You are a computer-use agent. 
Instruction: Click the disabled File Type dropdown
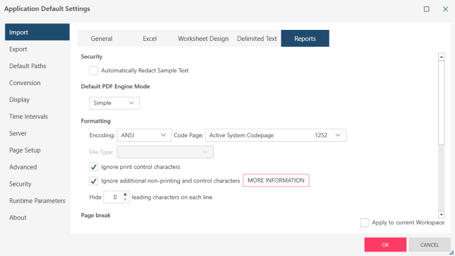point(165,152)
